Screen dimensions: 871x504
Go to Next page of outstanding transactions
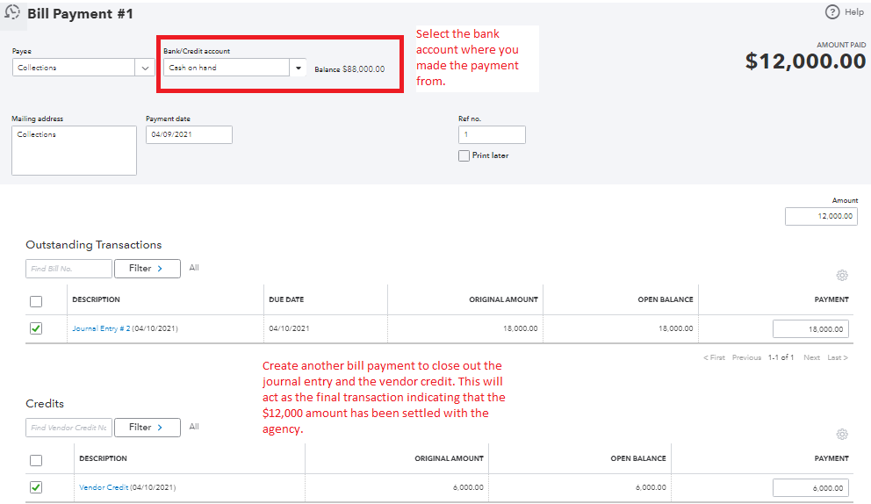pos(811,357)
